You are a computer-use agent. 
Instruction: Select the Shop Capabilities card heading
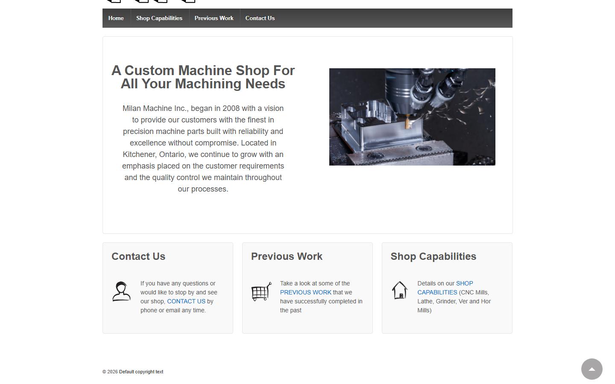(433, 256)
